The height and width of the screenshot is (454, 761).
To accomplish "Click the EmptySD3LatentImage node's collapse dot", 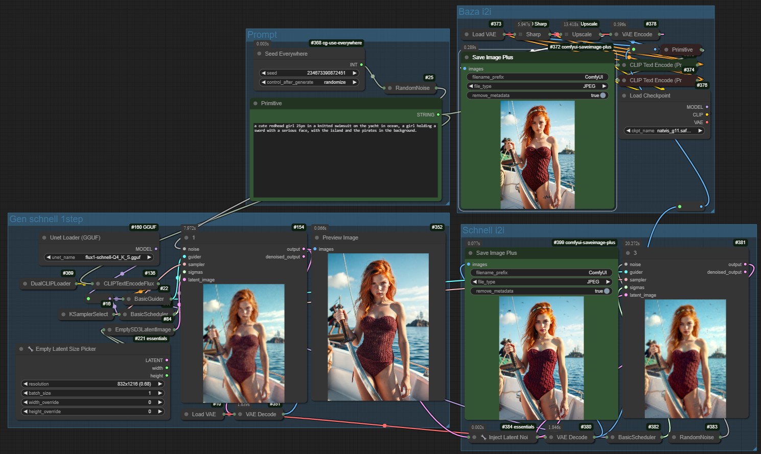I will click(109, 329).
